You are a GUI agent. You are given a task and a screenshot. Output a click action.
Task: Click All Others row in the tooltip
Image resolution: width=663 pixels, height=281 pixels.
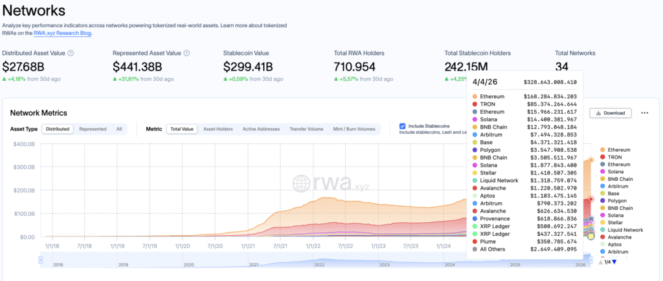[524, 249]
